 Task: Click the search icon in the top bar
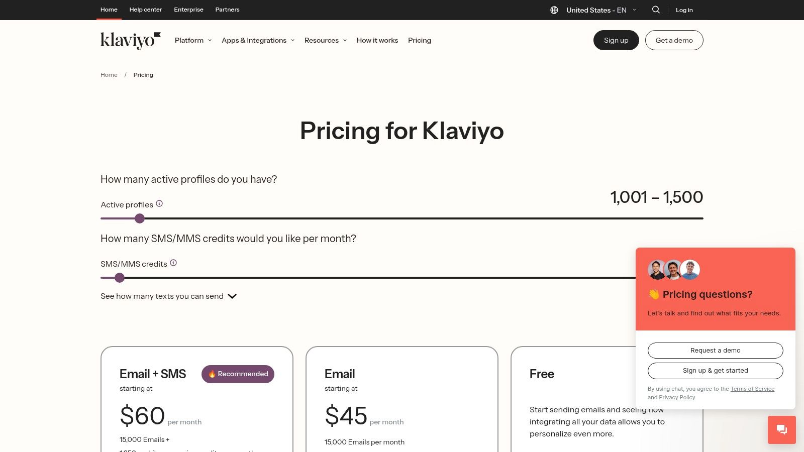pos(656,10)
